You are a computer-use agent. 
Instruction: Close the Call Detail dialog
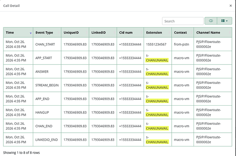(231, 6)
